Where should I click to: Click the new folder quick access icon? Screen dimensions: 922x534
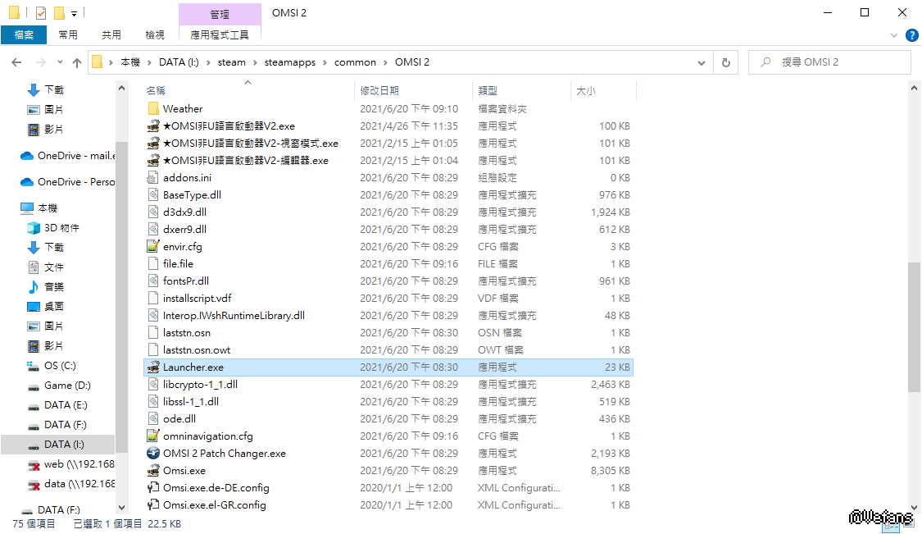click(x=59, y=12)
